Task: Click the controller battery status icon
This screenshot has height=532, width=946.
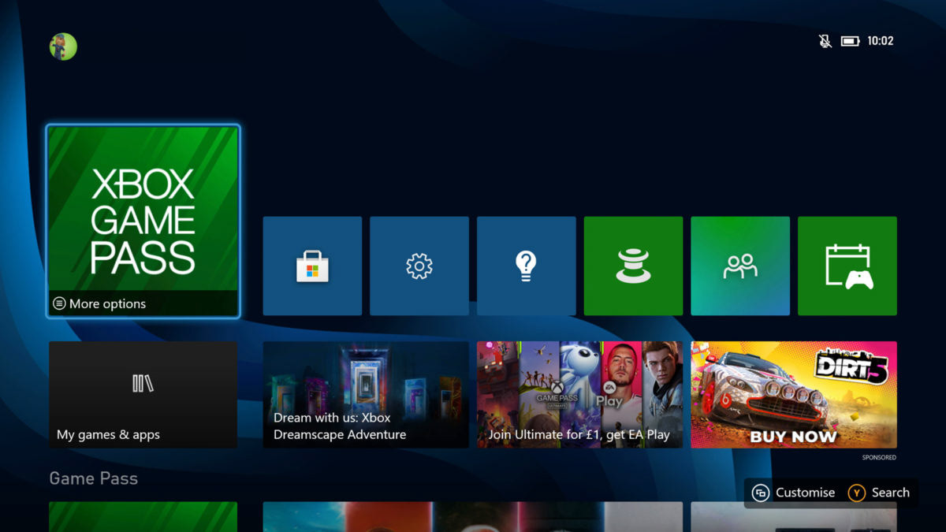Action: 850,41
